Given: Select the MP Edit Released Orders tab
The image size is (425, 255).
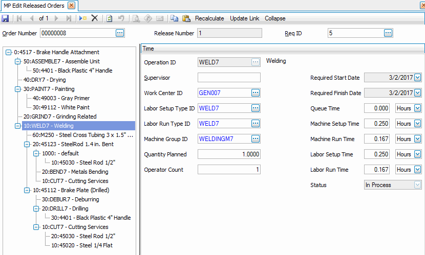Looking at the screenshot, I should click(x=34, y=5).
